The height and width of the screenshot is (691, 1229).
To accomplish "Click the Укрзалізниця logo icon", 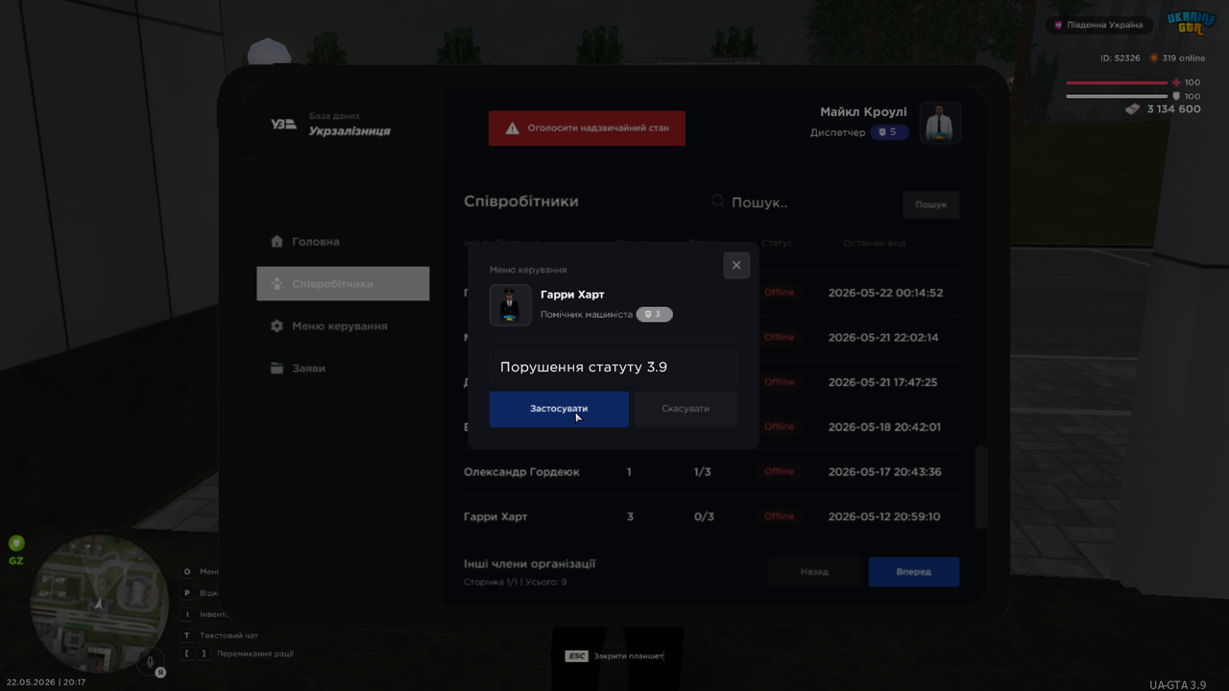I will pyautogui.click(x=283, y=124).
